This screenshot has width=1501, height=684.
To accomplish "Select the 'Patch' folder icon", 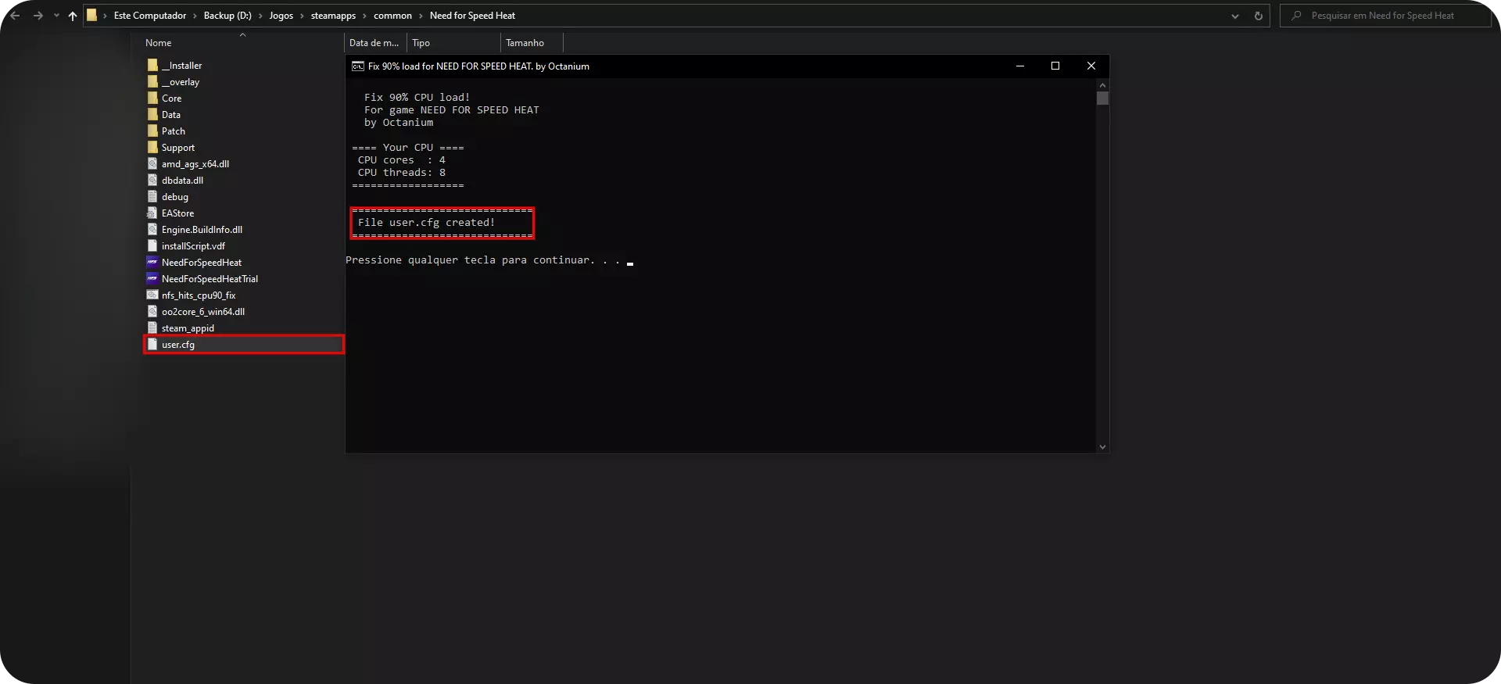I will [x=152, y=131].
